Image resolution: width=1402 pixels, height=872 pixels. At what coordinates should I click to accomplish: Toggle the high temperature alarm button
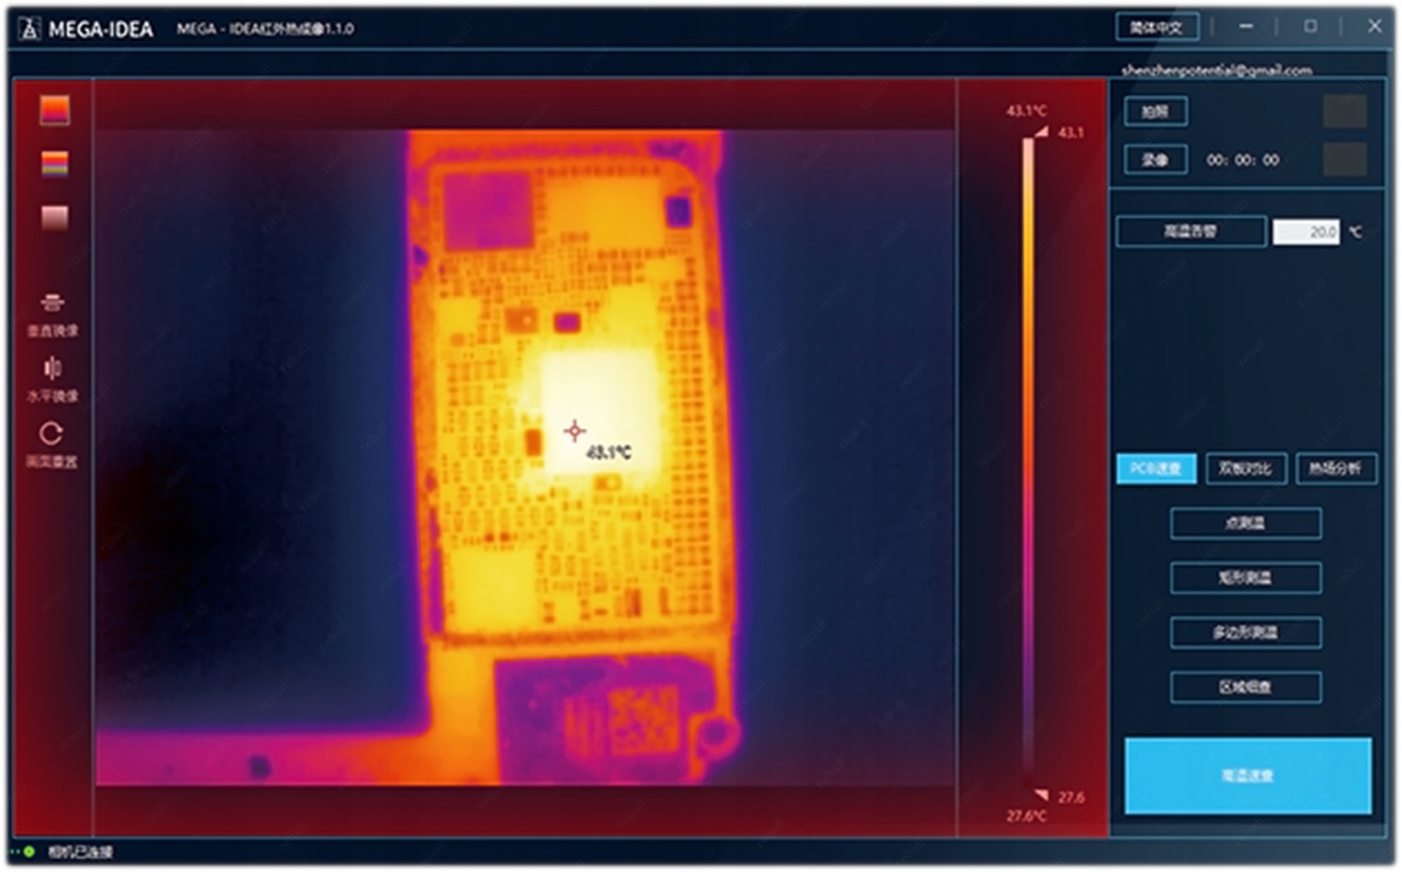[x=1190, y=232]
